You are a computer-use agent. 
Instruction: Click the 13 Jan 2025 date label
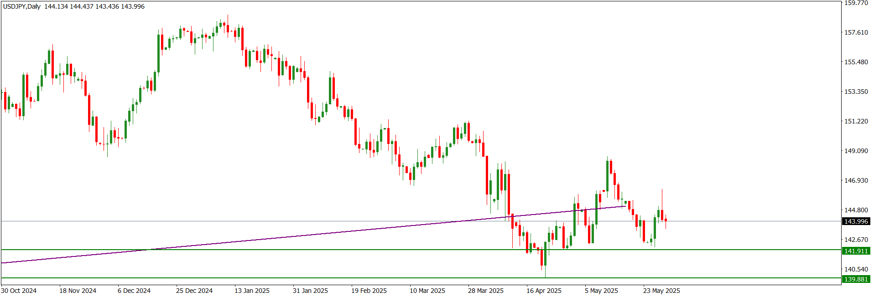tap(252, 291)
